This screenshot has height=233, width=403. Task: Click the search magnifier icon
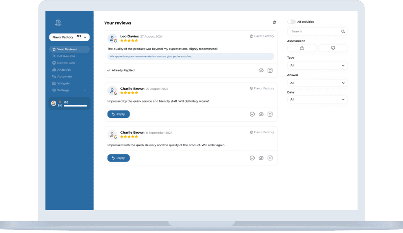(x=342, y=31)
